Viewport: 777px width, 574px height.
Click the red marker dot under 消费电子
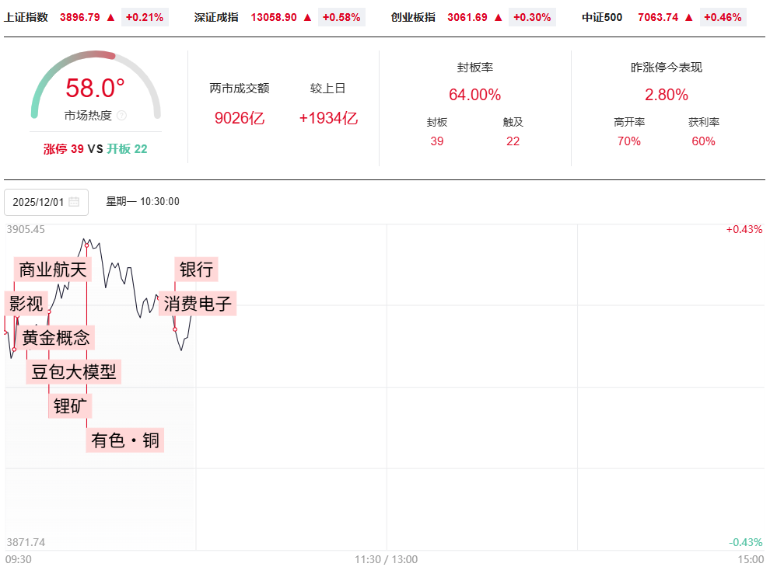pos(175,329)
